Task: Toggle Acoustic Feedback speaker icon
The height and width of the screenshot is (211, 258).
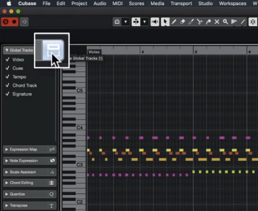Action: 155,22
